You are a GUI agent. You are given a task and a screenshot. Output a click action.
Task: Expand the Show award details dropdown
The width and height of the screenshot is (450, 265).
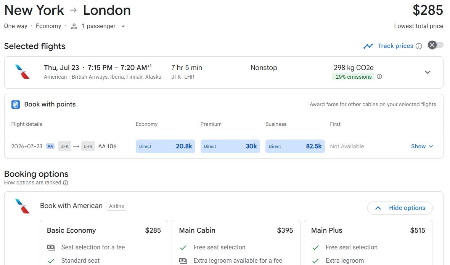click(422, 146)
